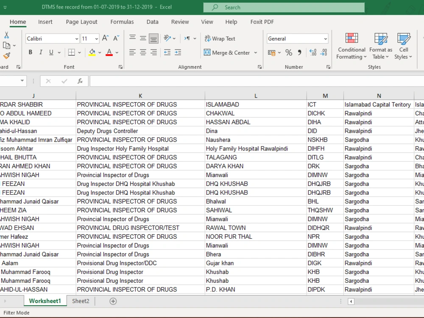Open the General number format dropdown
Screen dimensions: 424x318
(325, 39)
